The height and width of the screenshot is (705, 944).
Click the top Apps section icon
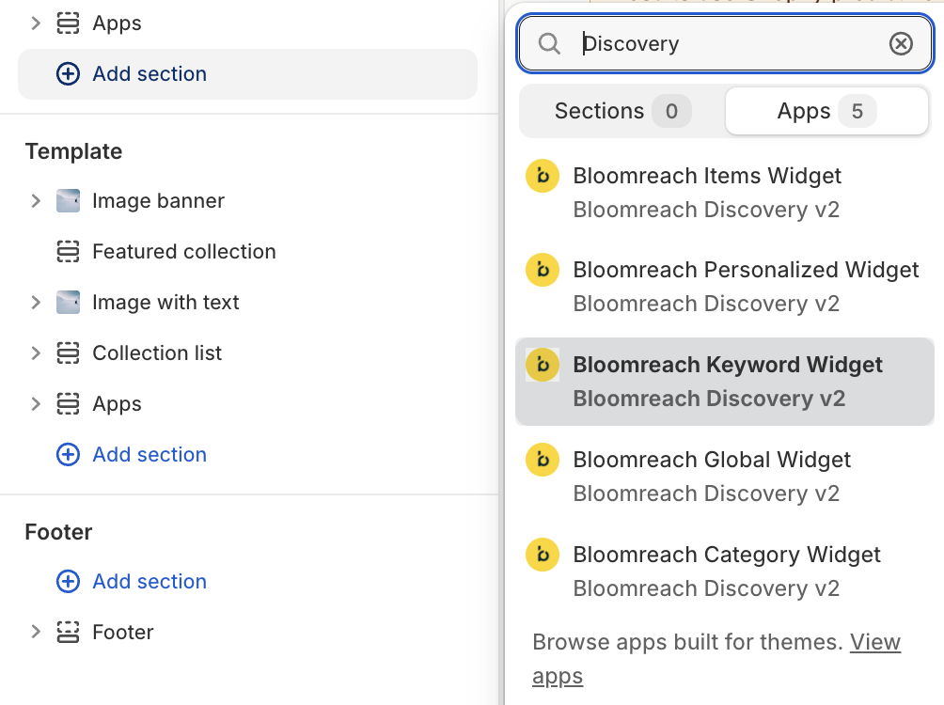click(68, 23)
